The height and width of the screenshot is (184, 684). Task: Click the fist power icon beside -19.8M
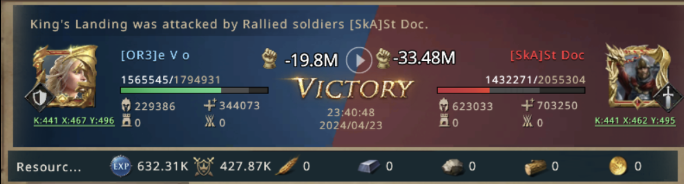tap(270, 59)
